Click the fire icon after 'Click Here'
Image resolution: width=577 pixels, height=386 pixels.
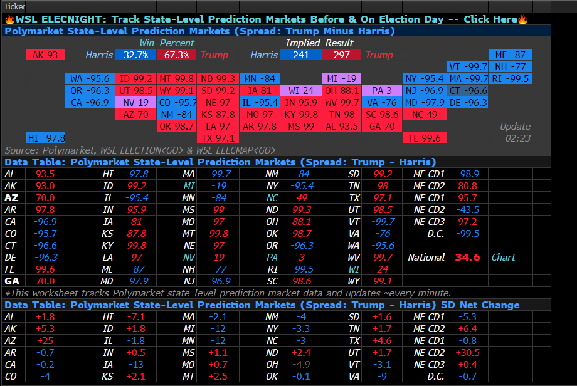pyautogui.click(x=523, y=19)
